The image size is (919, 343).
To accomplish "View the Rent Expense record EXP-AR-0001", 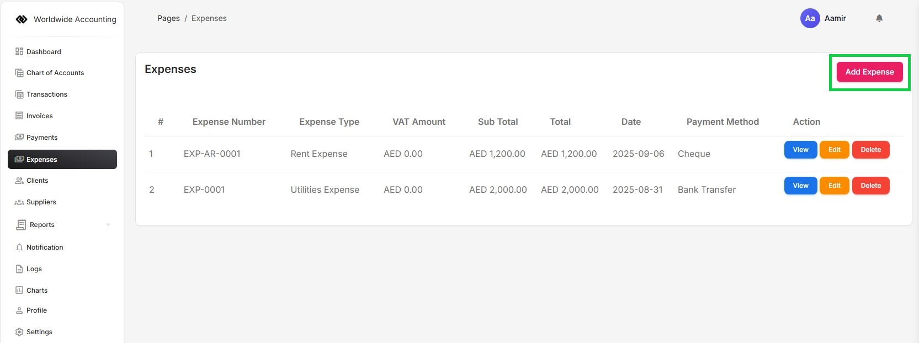I will (800, 150).
